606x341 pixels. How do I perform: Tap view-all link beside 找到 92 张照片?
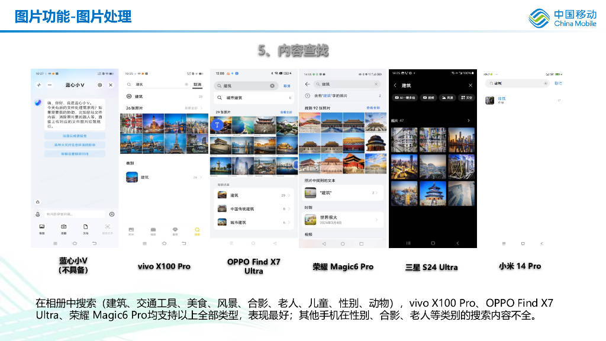373,108
